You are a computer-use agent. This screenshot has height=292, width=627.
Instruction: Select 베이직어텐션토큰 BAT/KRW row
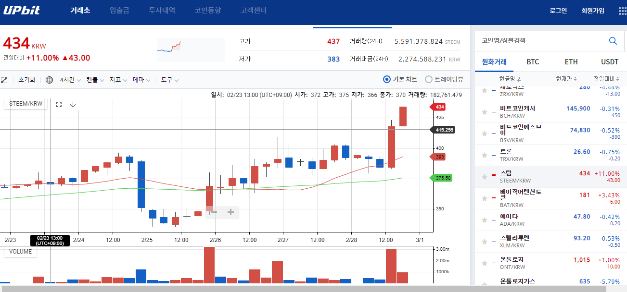pos(551,198)
